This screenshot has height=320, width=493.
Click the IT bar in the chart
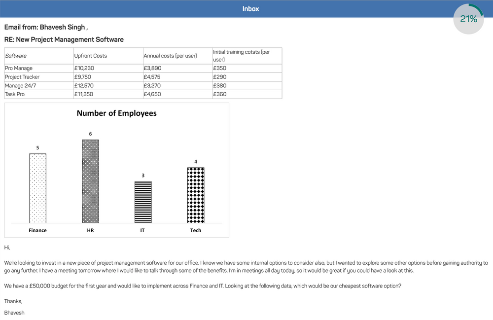142,202
